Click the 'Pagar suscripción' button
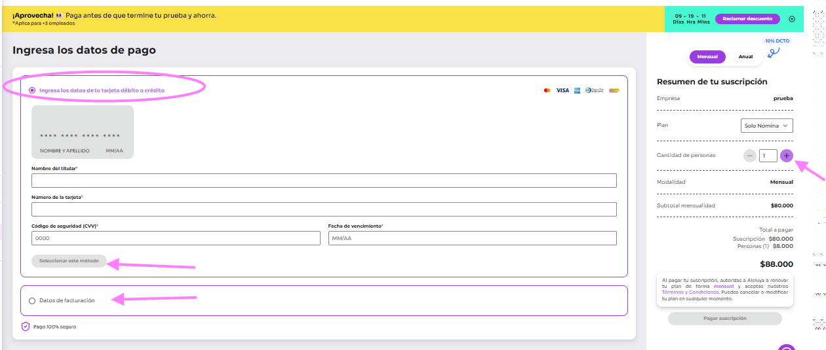The width and height of the screenshot is (826, 350). (x=724, y=319)
